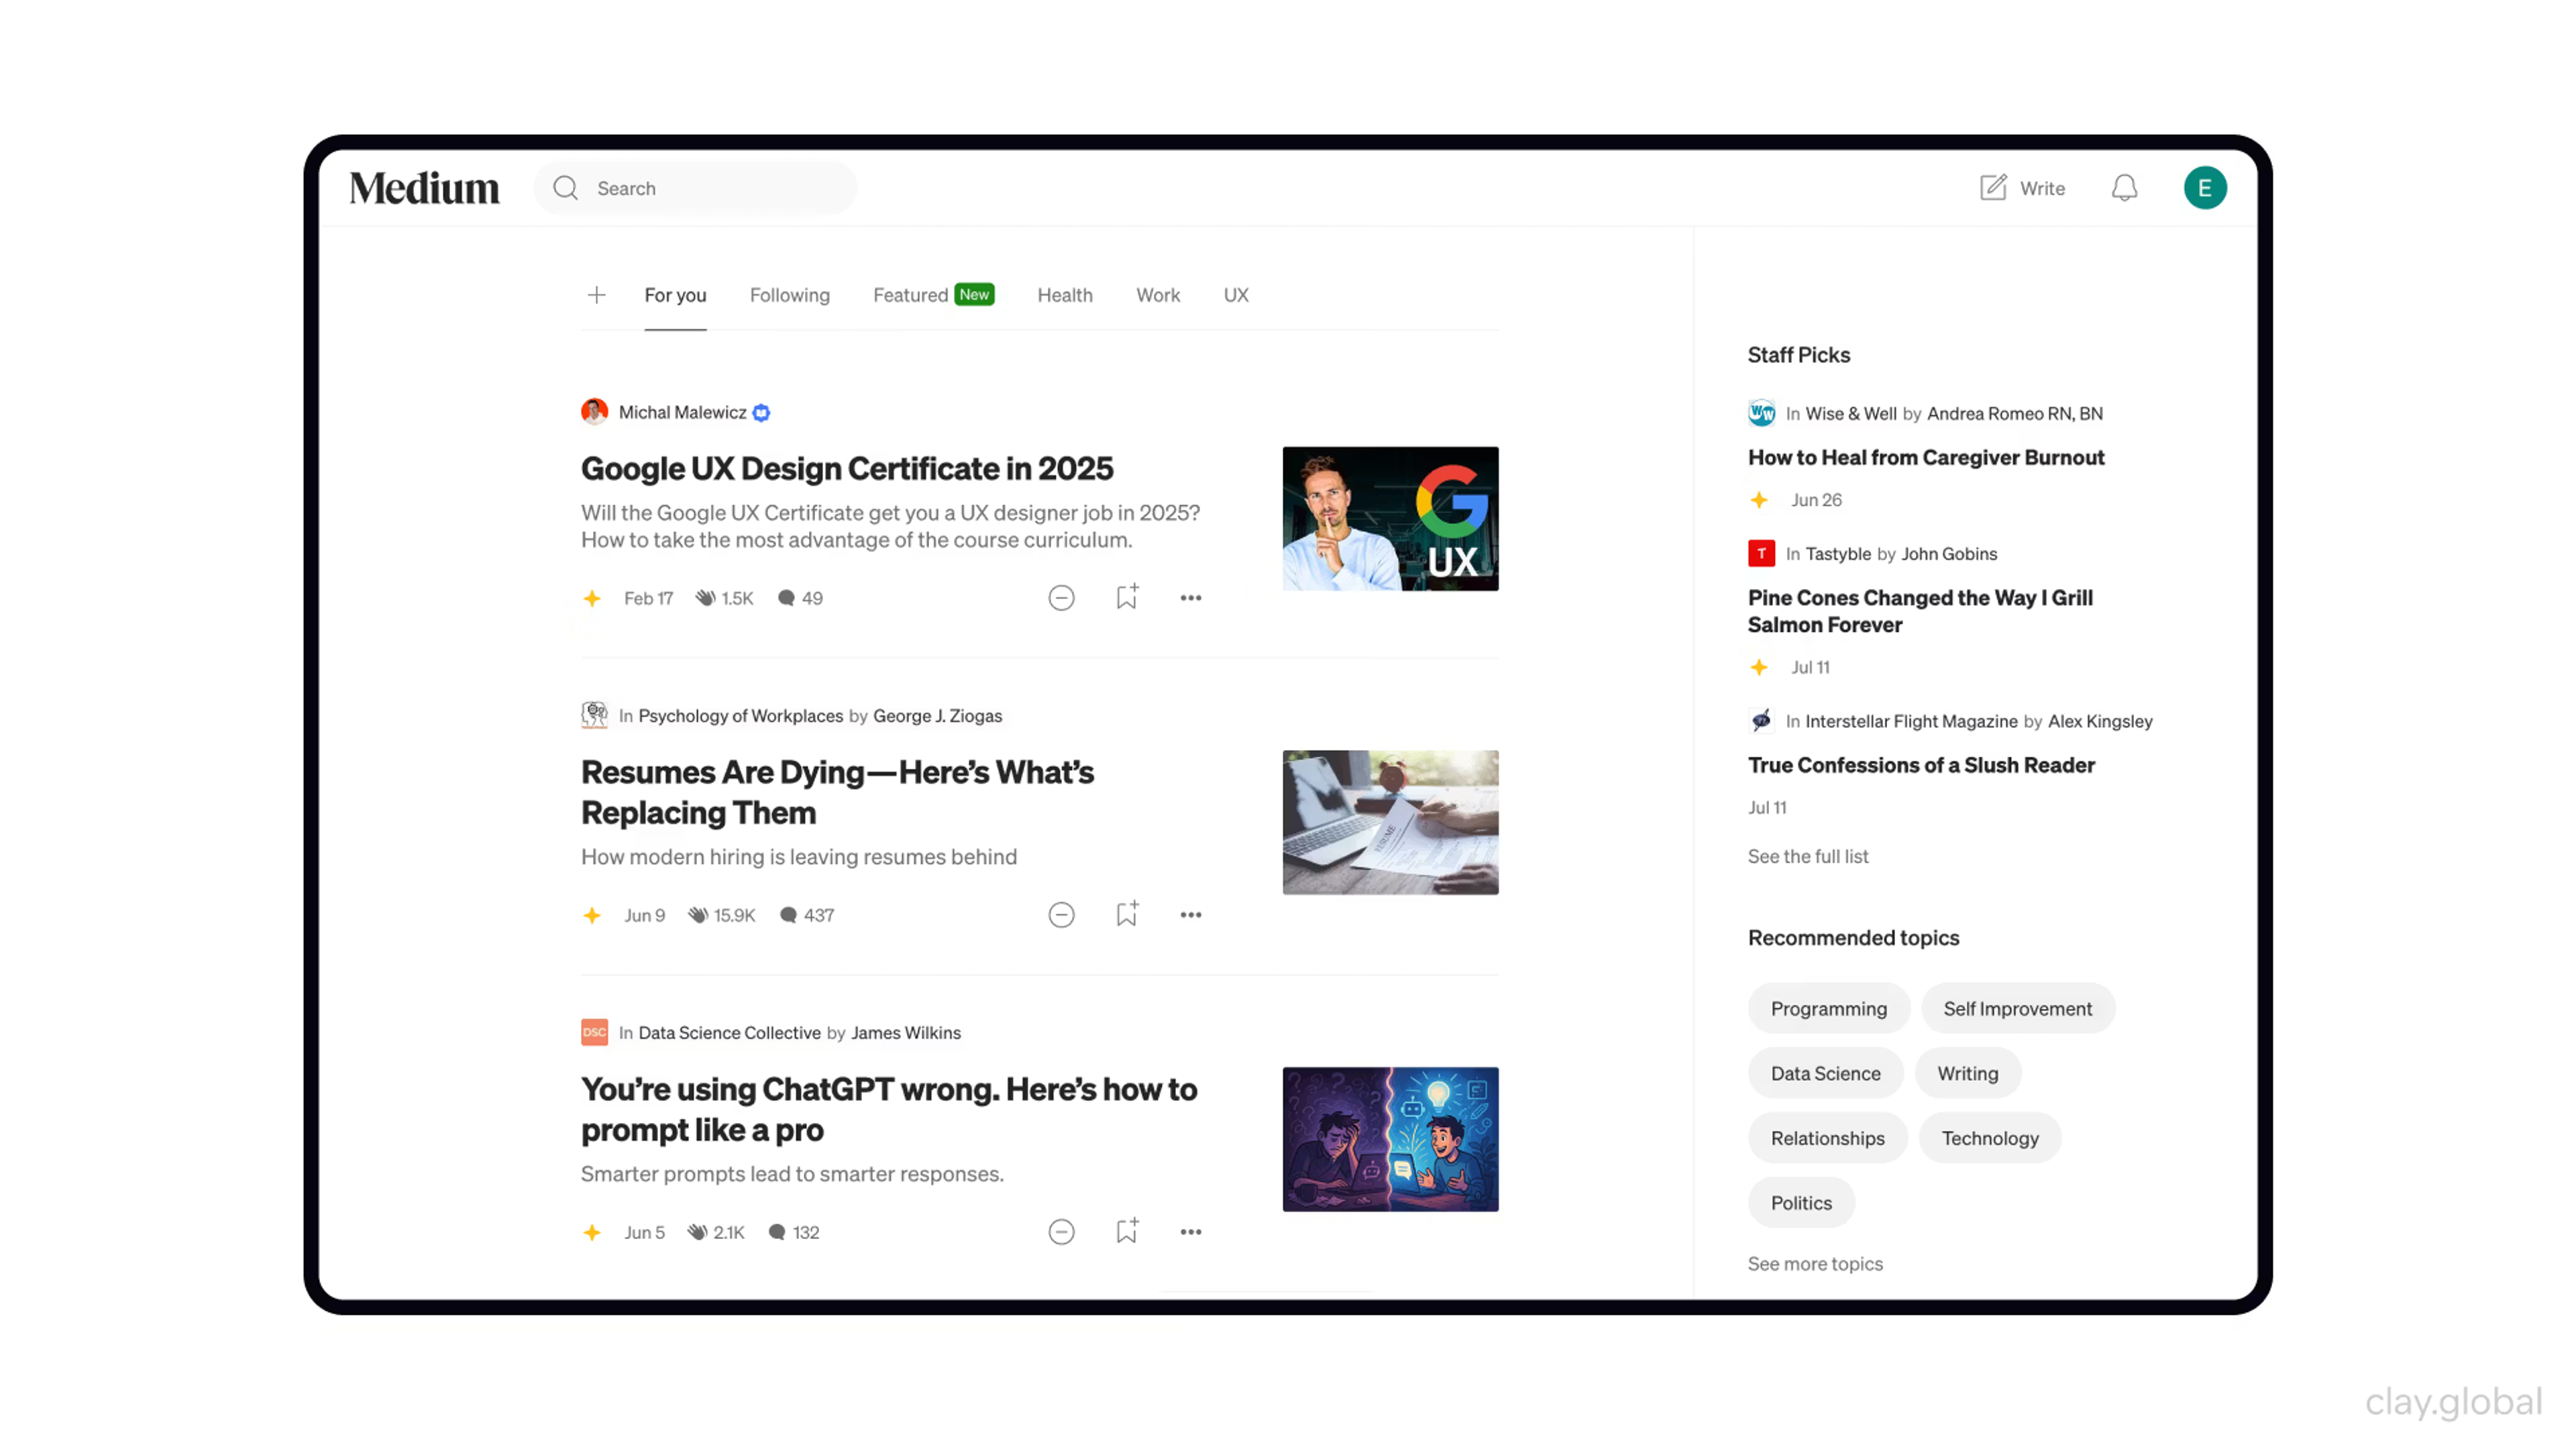Choose the Technology topic chip

pos(1990,1138)
